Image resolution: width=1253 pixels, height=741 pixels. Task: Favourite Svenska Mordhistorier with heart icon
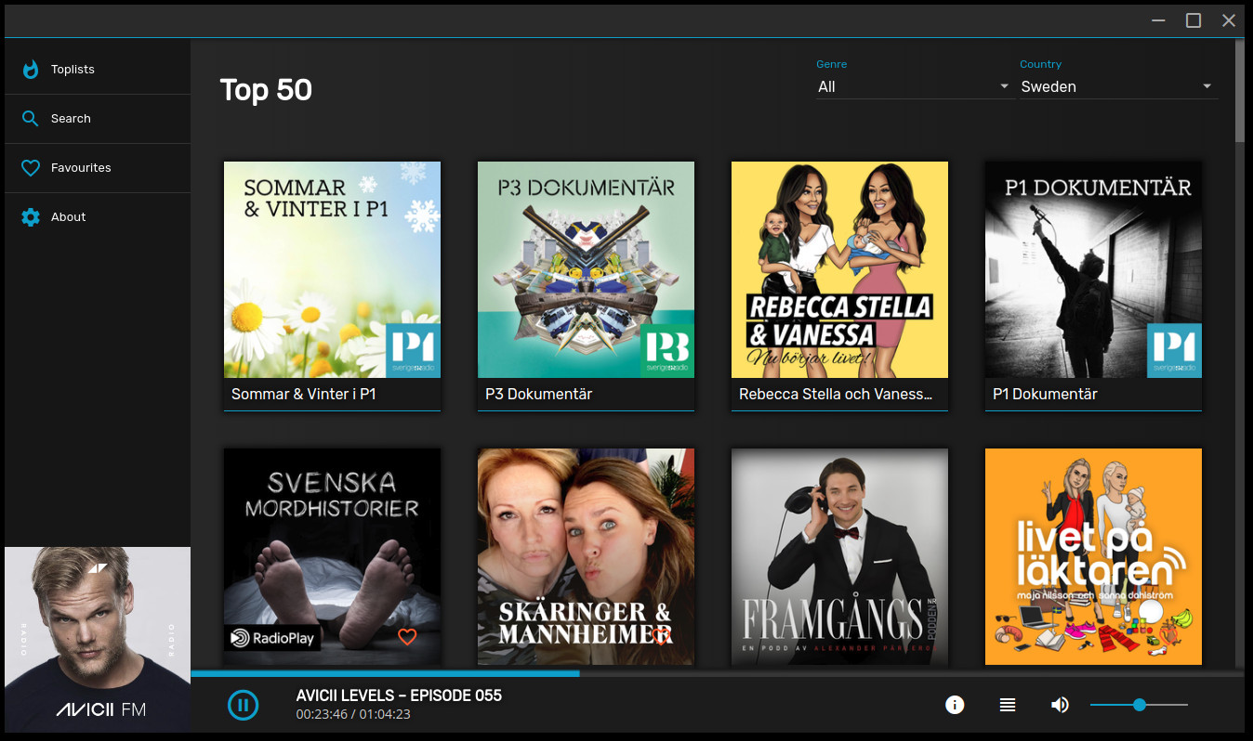coord(406,636)
